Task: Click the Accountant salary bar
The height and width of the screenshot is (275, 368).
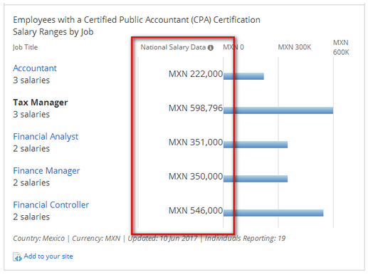Action: (243, 76)
